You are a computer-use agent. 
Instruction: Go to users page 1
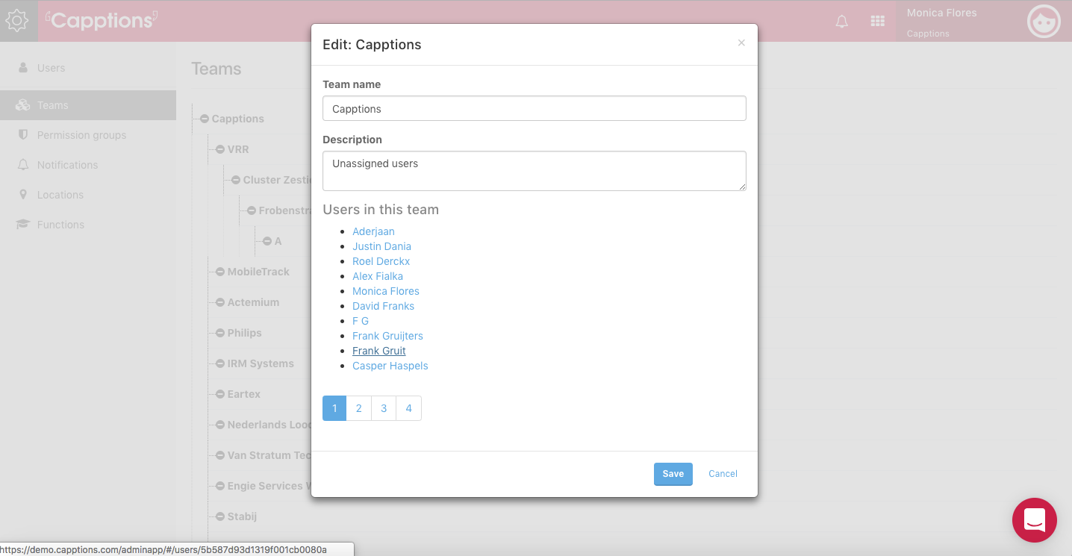pyautogui.click(x=334, y=408)
